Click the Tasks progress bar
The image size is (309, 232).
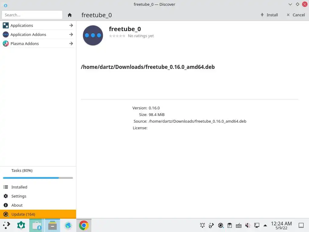coord(38,178)
